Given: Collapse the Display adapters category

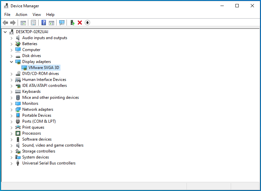Looking at the screenshot, I should pyautogui.click(x=12, y=62).
